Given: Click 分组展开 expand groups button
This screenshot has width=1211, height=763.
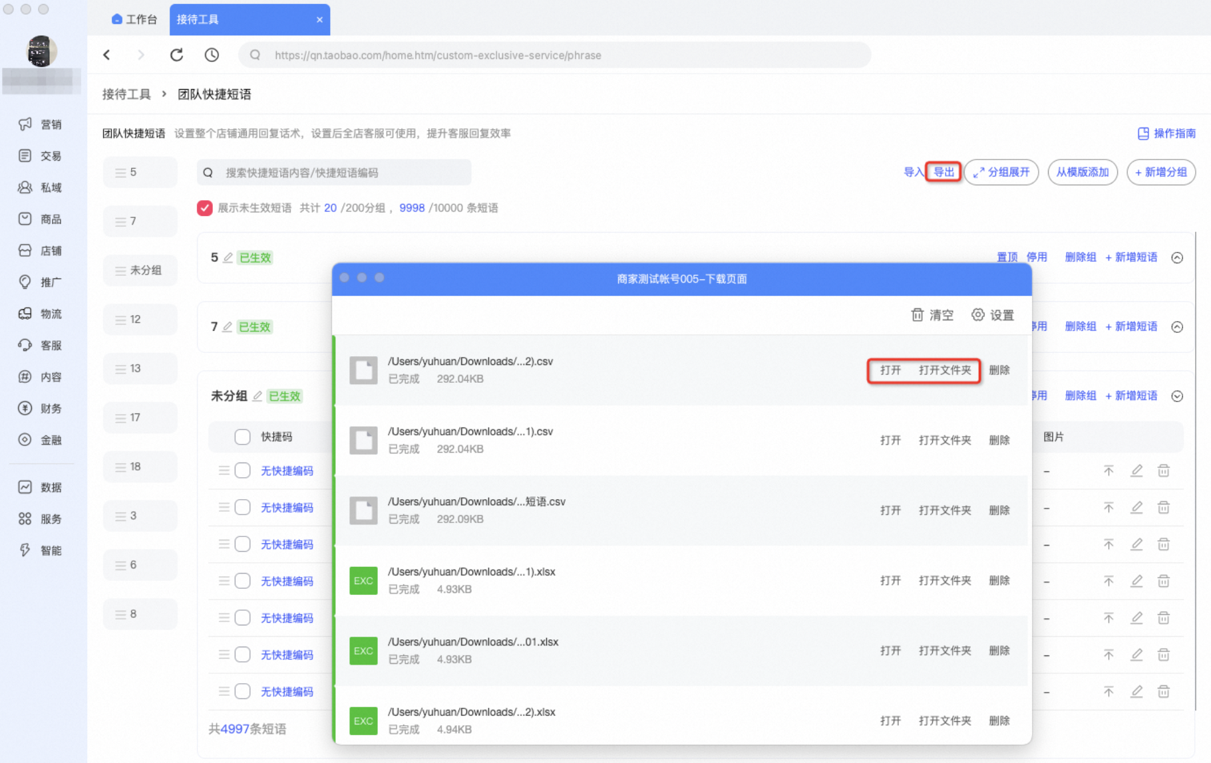Looking at the screenshot, I should coord(1001,173).
